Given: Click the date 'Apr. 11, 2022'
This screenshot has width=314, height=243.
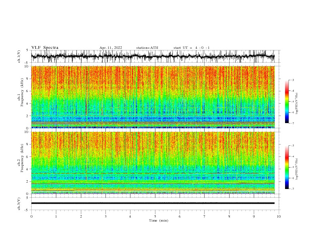Looking at the screenshot, I should pos(111,48).
